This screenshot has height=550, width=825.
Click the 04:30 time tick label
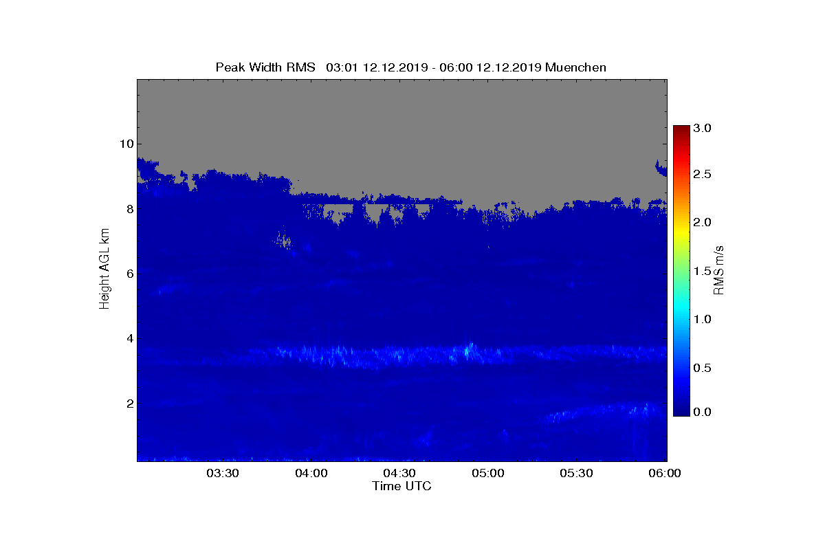coord(399,473)
